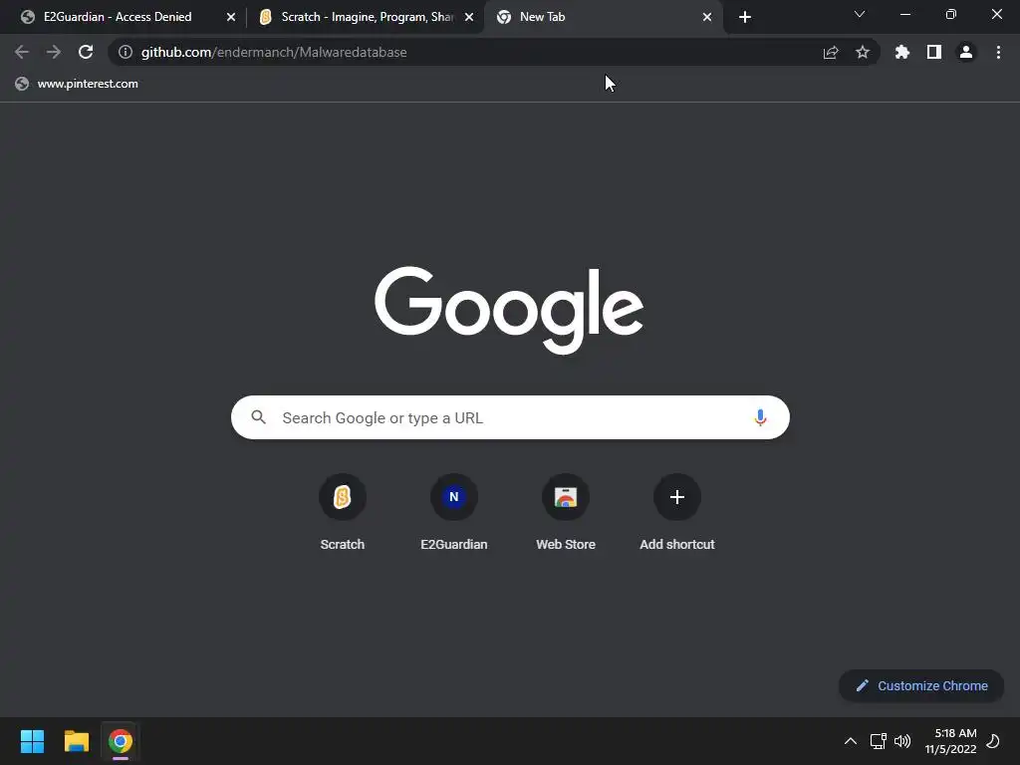Screen dimensions: 1020x765
Task: Click the forward navigation arrow
Action: click(x=54, y=52)
